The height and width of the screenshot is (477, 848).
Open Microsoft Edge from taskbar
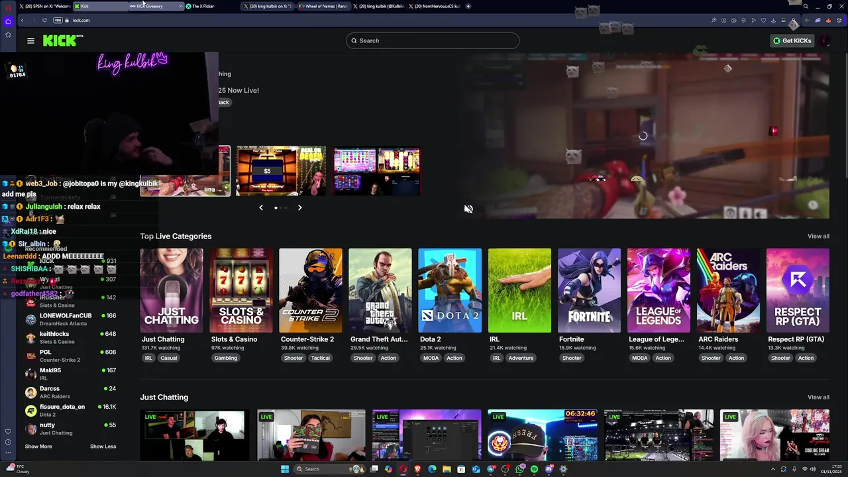(x=432, y=469)
